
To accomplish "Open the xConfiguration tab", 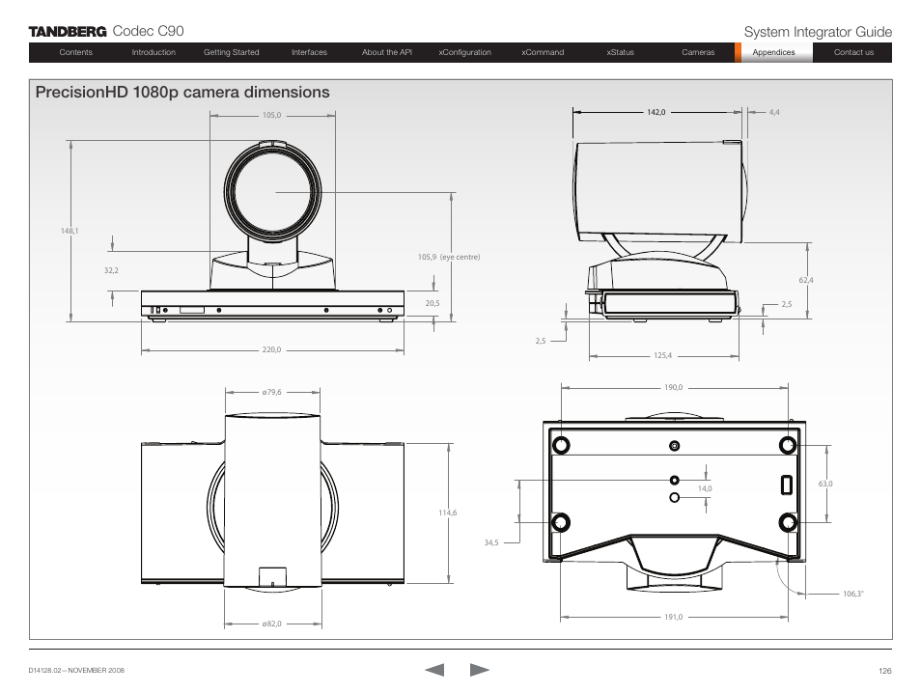I will click(x=464, y=52).
